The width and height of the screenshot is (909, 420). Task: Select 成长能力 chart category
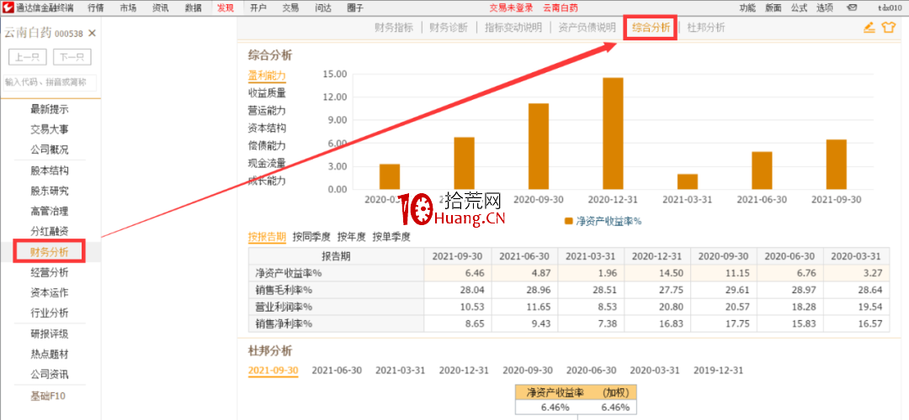267,181
